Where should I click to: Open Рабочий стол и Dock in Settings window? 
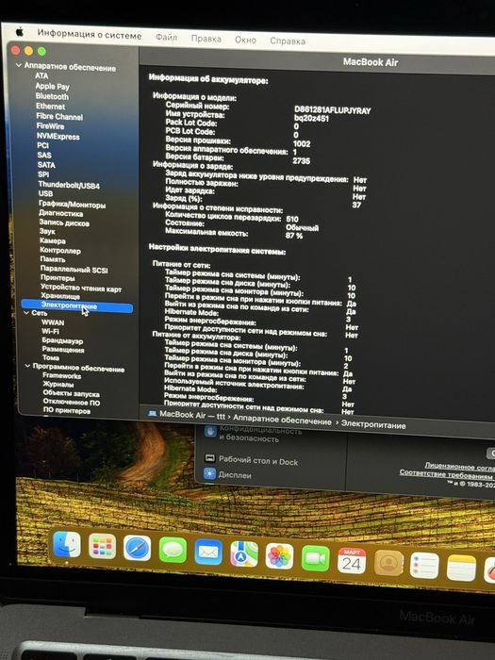click(x=251, y=460)
